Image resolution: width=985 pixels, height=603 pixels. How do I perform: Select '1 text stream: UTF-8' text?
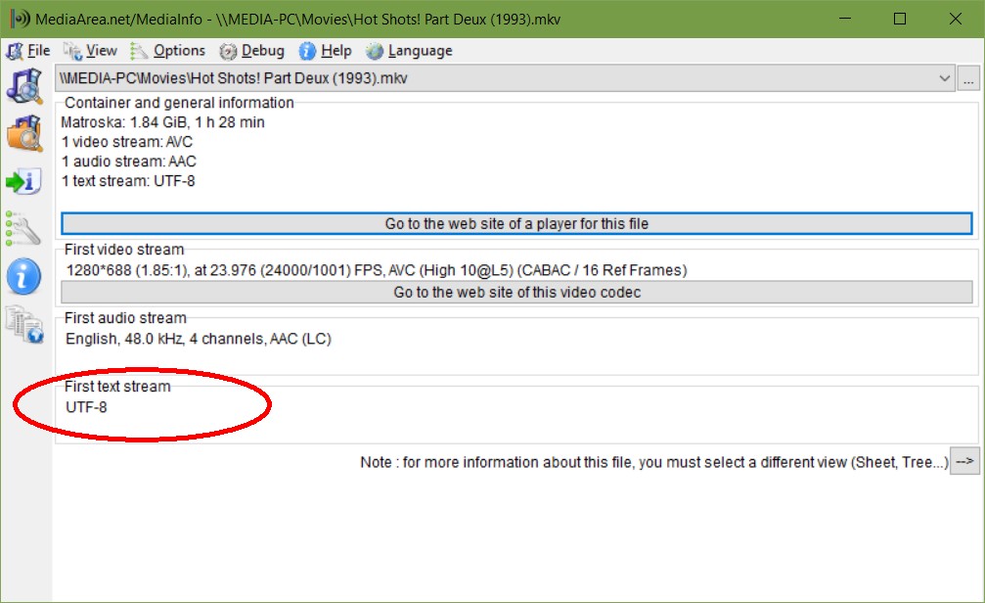pyautogui.click(x=128, y=181)
